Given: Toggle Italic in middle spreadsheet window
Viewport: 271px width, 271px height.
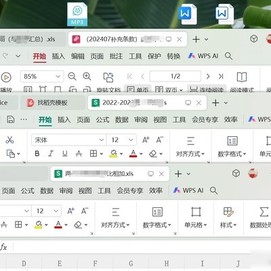Looking at the screenshot, I should 51,154.
